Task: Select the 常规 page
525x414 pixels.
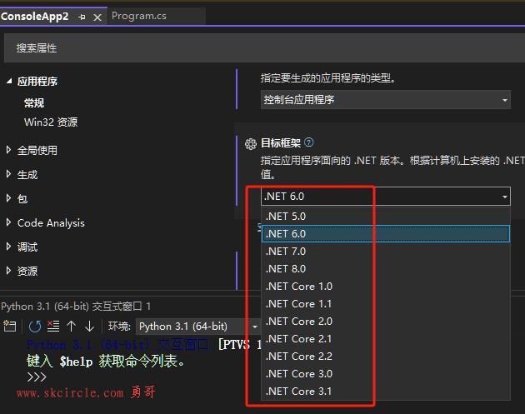Action: pos(34,102)
